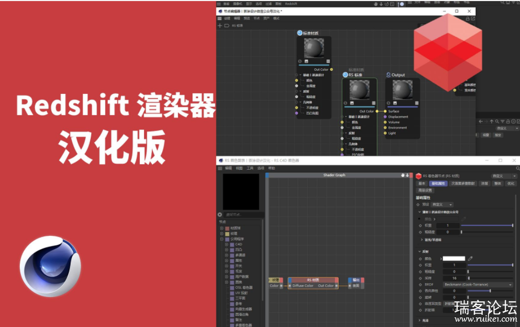Switch to the 基本 tab

(x=422, y=184)
